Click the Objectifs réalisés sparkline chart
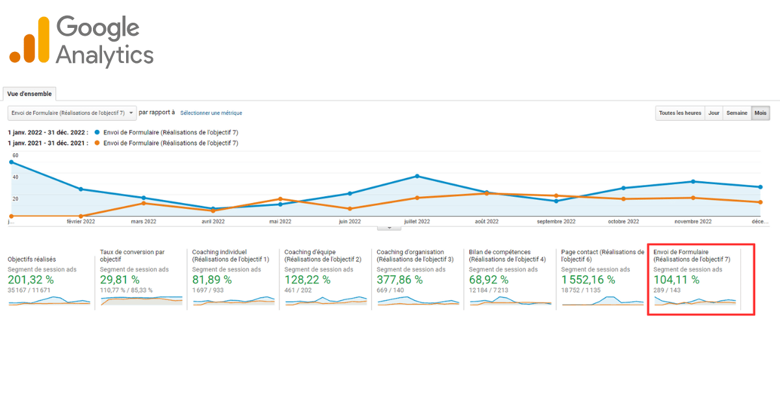This screenshot has width=780, height=409. point(49,301)
